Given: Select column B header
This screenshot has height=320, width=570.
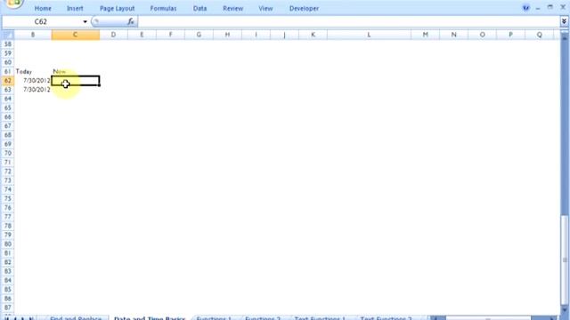Looking at the screenshot, I should point(33,35).
